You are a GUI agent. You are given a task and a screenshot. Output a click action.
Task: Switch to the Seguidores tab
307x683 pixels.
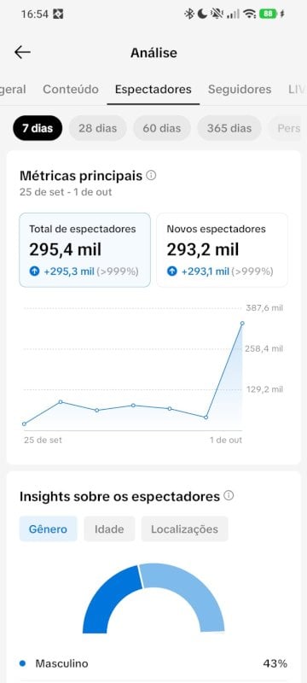(240, 90)
